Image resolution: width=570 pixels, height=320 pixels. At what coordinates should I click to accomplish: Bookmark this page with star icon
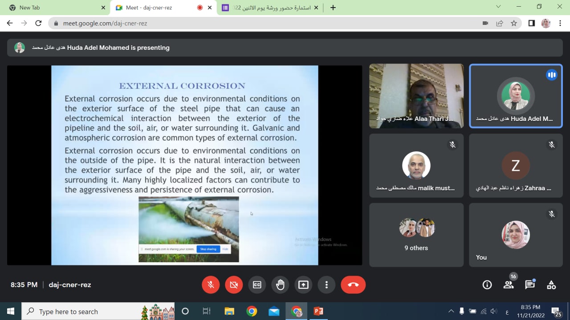(x=514, y=23)
